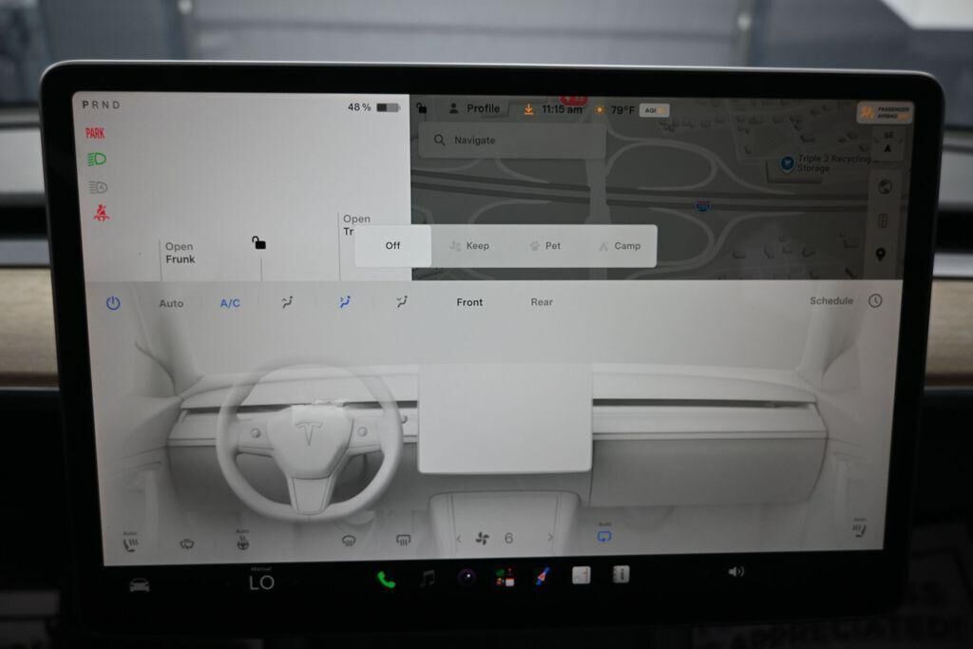Image resolution: width=973 pixels, height=649 pixels.
Task: Toggle passenger seat heater icon
Action: [859, 528]
